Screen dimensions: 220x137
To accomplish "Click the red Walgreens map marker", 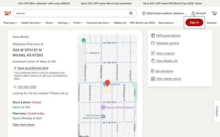I will (x=108, y=83).
